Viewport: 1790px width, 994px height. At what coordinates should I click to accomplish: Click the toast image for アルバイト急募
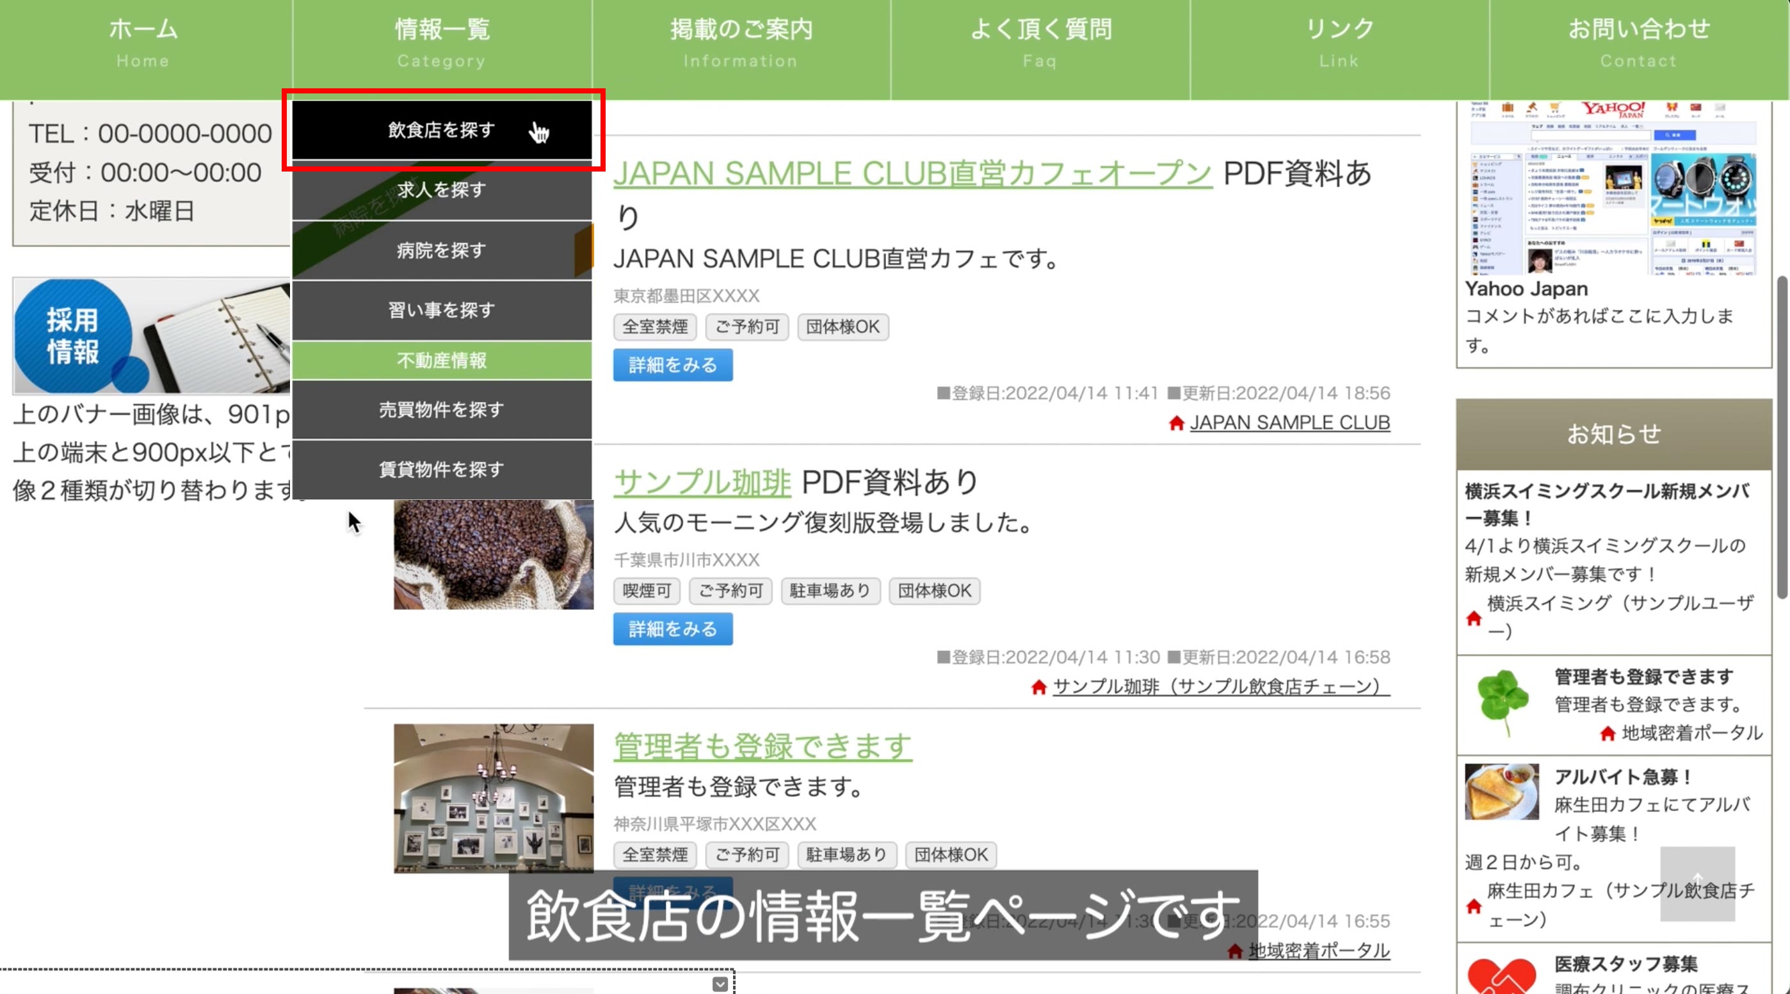pyautogui.click(x=1501, y=791)
